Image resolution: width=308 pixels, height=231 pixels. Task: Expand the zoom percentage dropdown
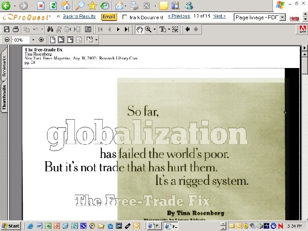click(33, 40)
